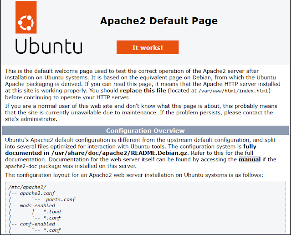Screen dimensions: 291x235
Task: Click the 'The configuration layout' sentence
Action: point(134,175)
